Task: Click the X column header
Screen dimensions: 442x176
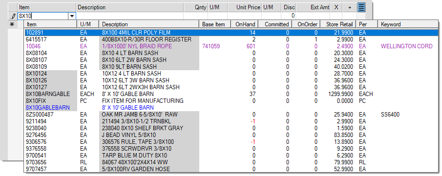Action: click(x=337, y=7)
